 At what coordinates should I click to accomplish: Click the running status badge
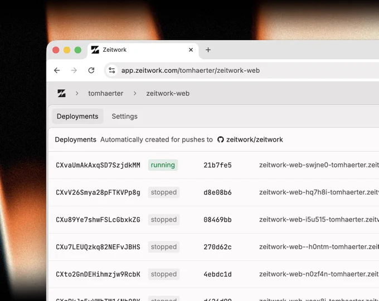point(163,165)
